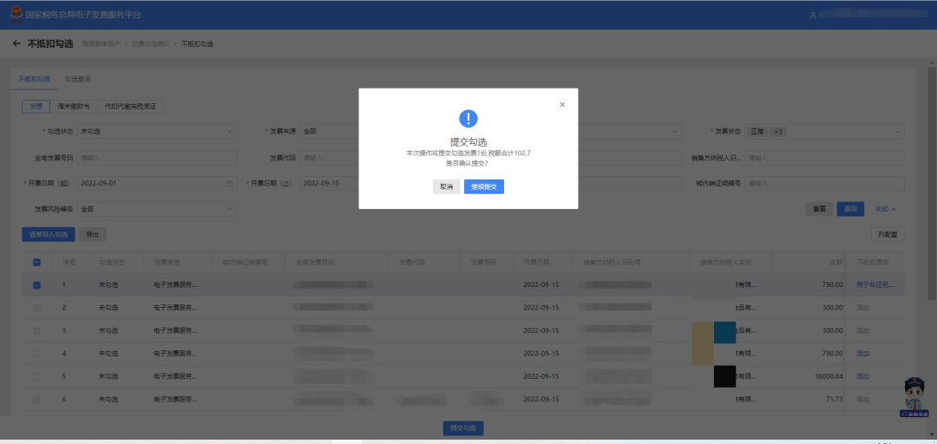
Task: Switch to the 勾选查询 tab
Action: [x=77, y=79]
